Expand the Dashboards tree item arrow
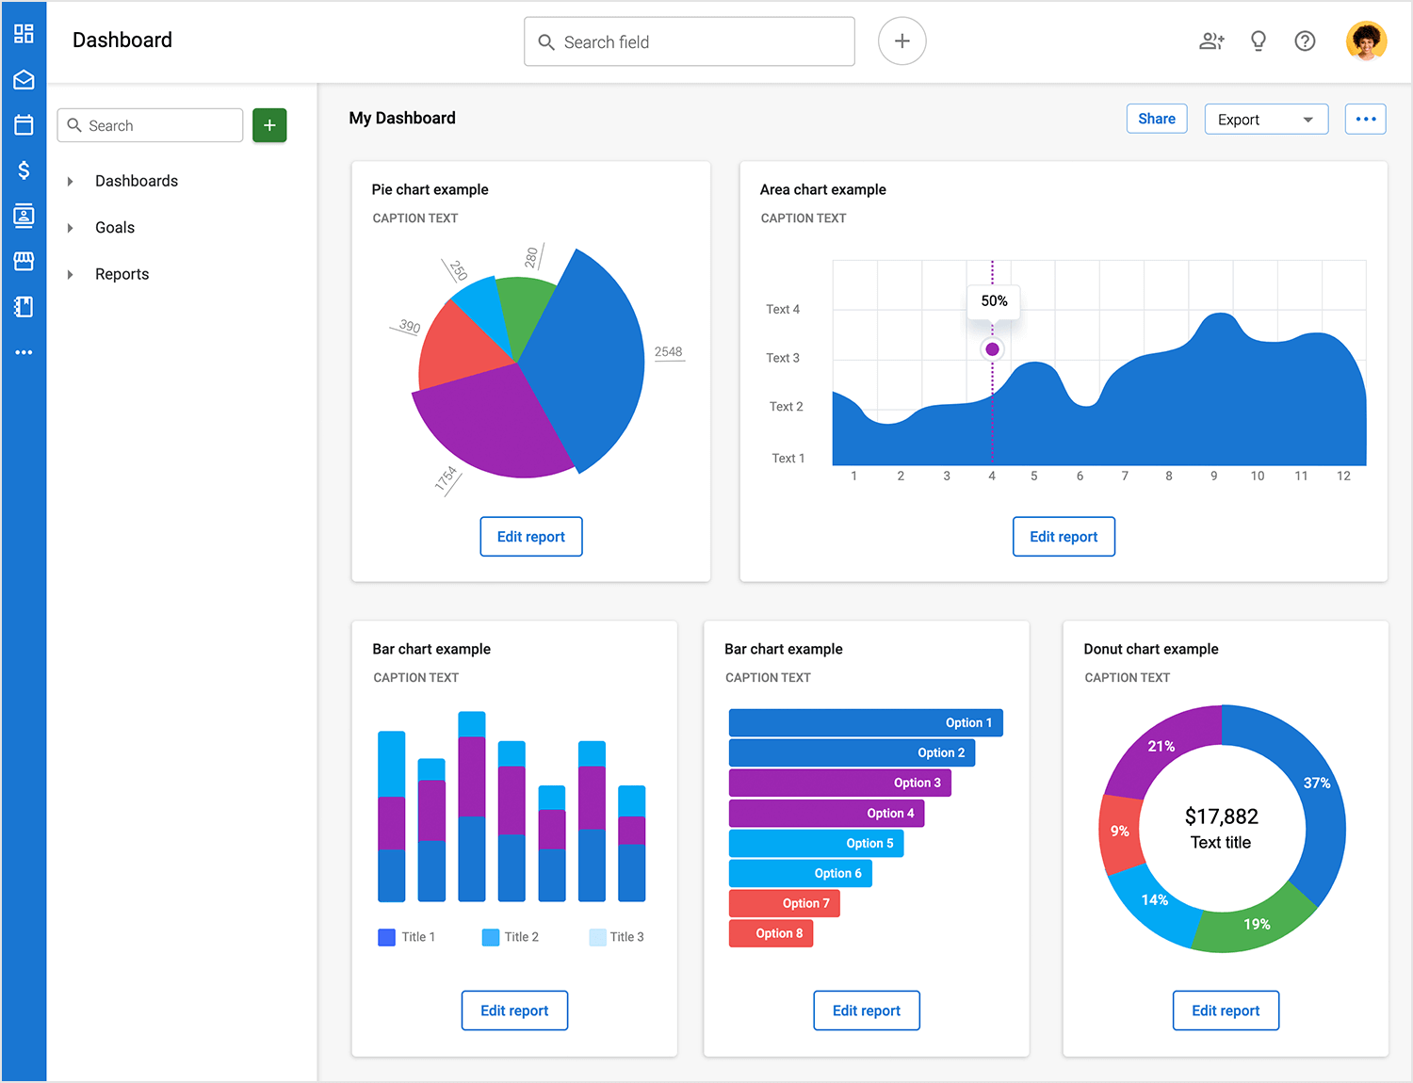Screen dimensions: 1413x1083 [x=70, y=181]
